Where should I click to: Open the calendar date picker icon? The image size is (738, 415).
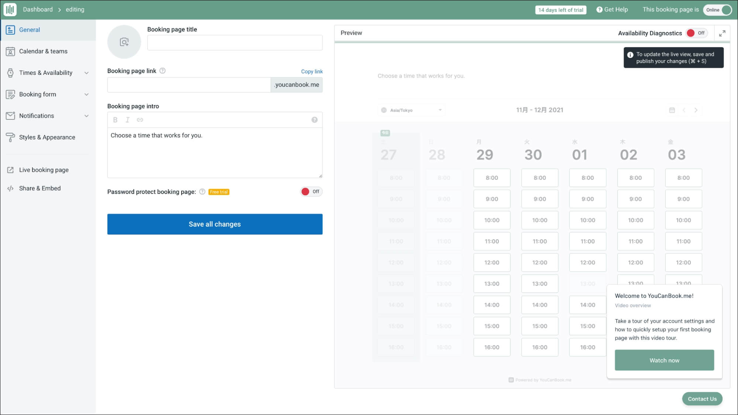(x=672, y=110)
